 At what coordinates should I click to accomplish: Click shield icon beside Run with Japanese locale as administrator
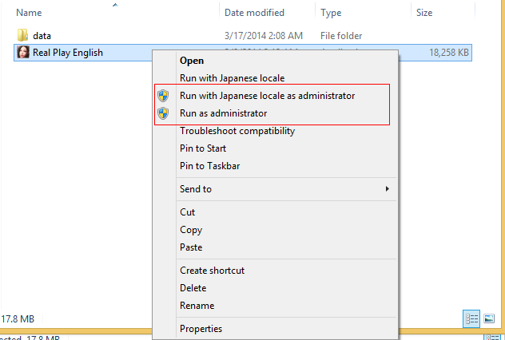click(163, 96)
